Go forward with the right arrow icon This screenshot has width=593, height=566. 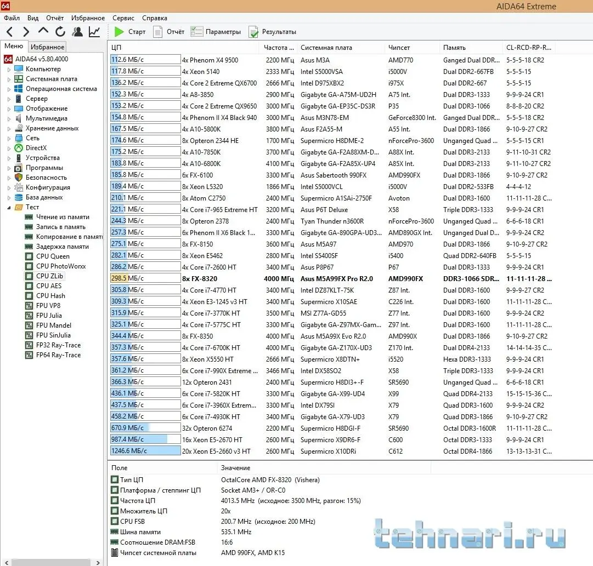[x=26, y=32]
